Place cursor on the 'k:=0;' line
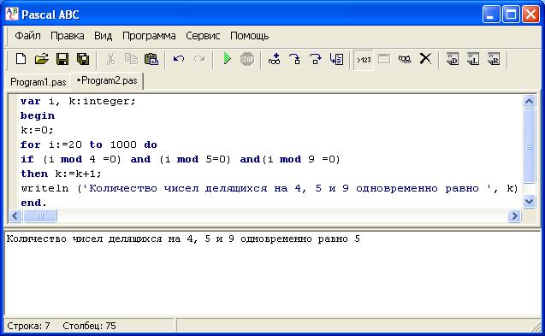Viewport: 545px width, 336px height. tap(37, 130)
